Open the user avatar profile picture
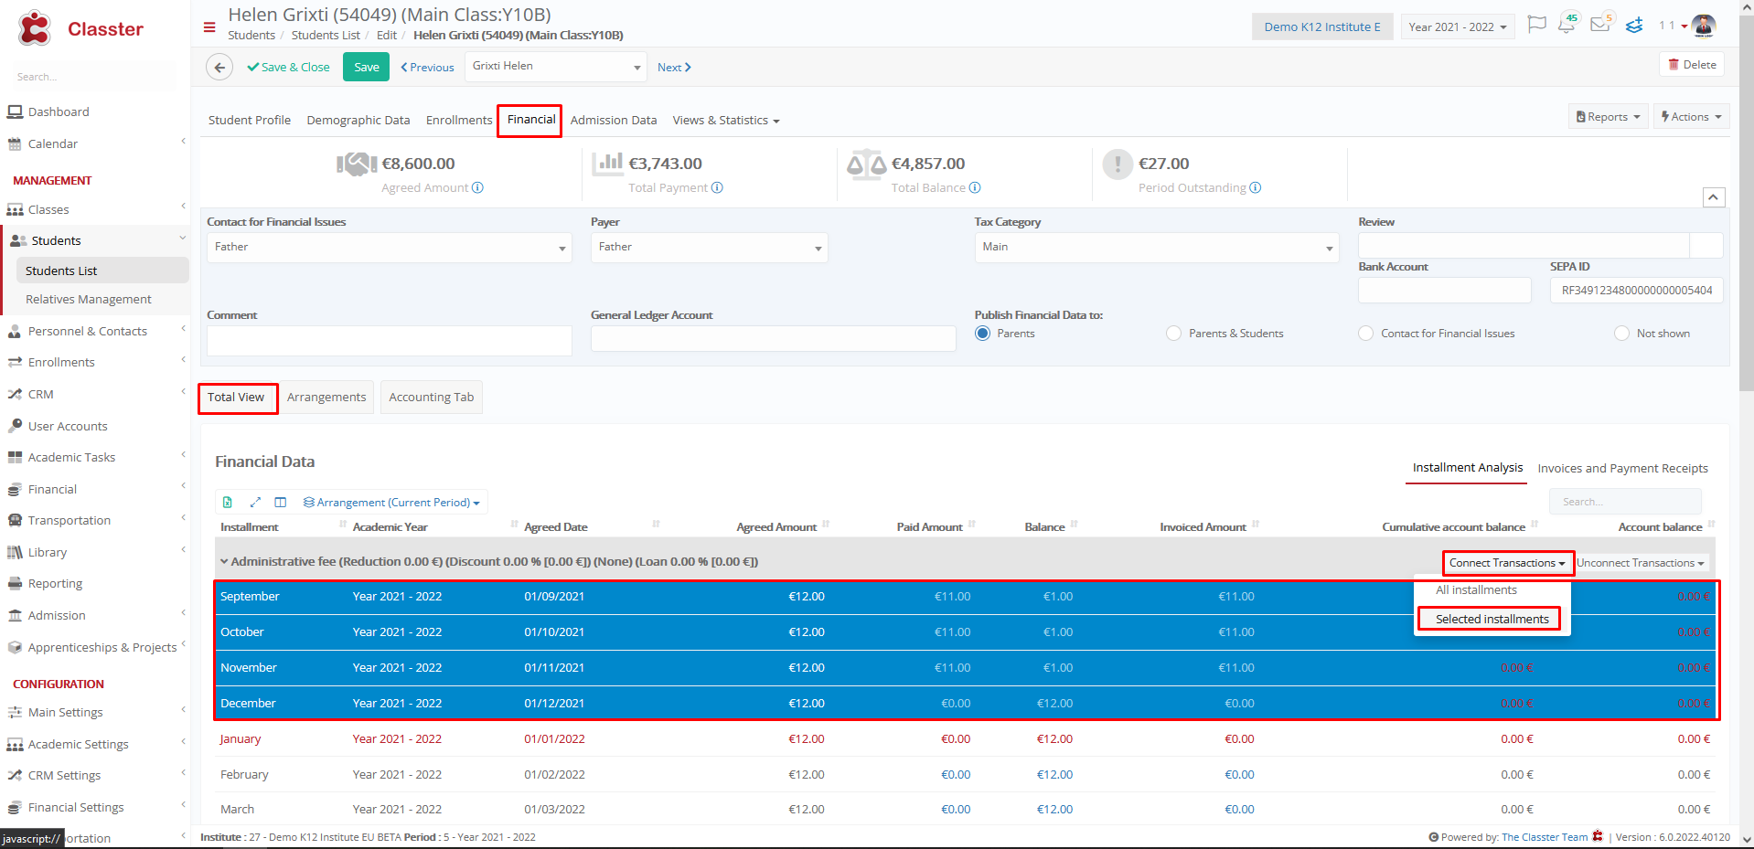 (x=1704, y=26)
